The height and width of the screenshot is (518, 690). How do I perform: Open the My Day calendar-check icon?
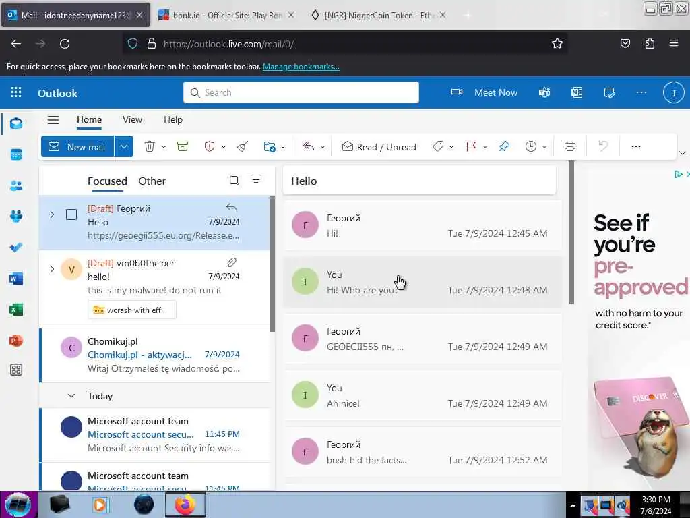click(x=609, y=92)
